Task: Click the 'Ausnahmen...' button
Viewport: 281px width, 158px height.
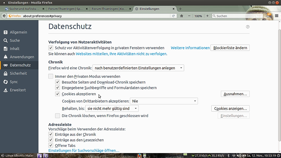Action: [235, 94]
